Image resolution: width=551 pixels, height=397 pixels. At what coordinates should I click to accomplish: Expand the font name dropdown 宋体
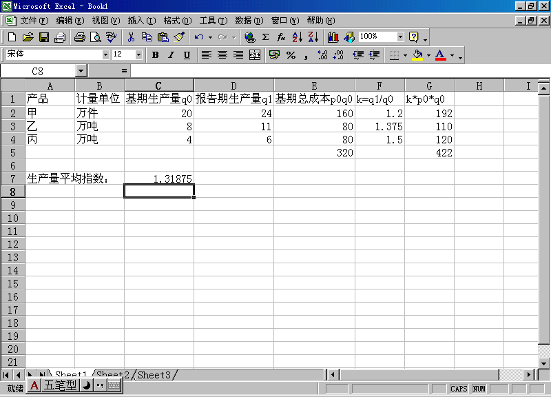point(105,54)
